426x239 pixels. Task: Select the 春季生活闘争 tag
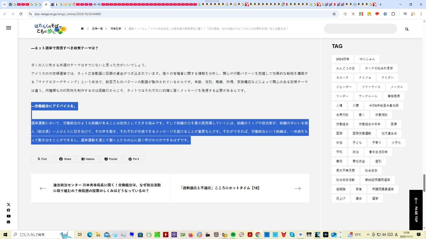pos(378,152)
